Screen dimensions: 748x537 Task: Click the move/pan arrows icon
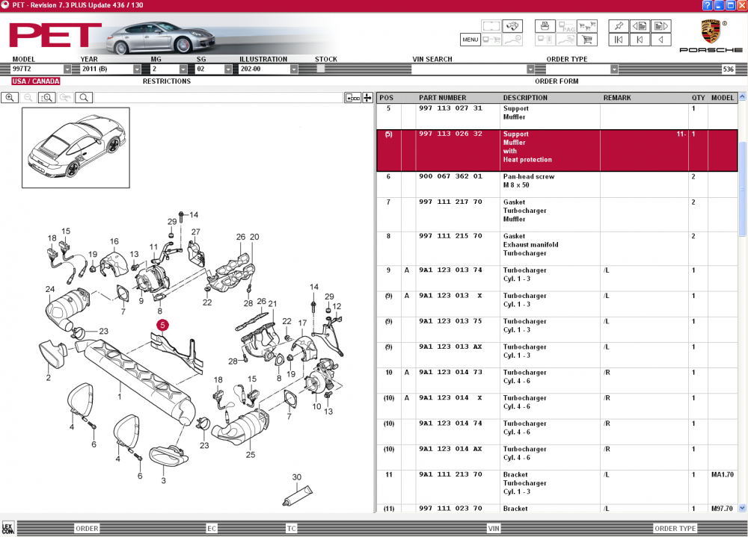(x=367, y=97)
